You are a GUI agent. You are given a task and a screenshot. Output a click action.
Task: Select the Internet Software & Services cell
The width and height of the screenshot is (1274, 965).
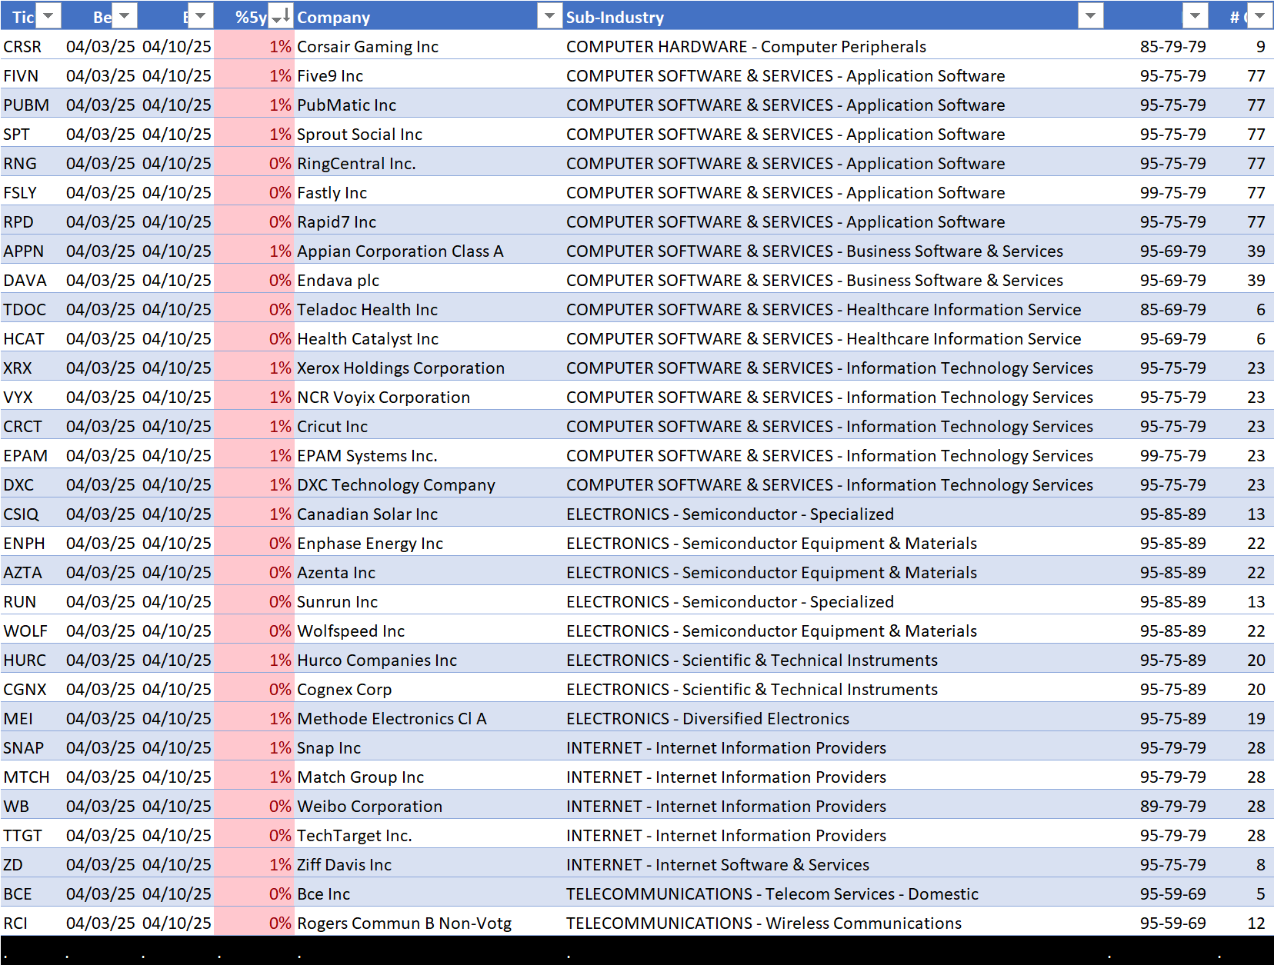point(834,865)
